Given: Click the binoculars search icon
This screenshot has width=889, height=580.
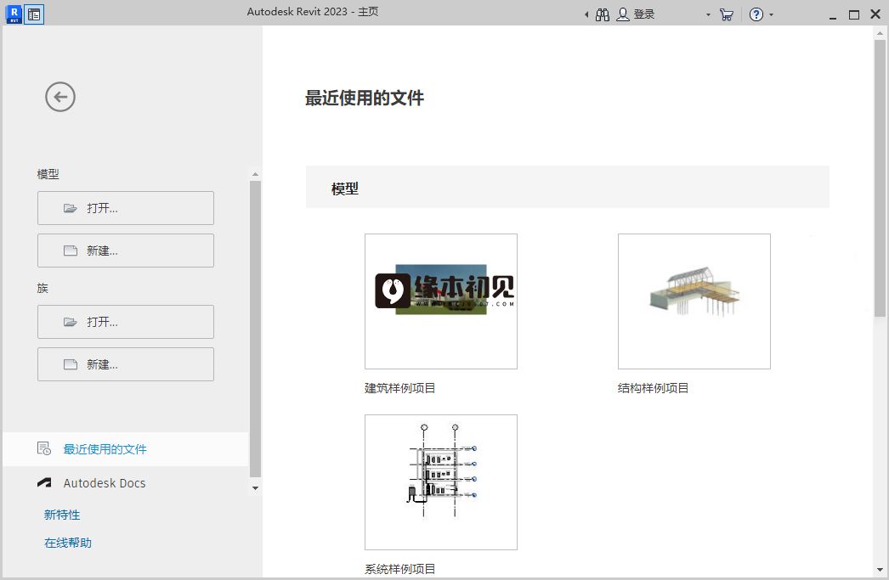Looking at the screenshot, I should coord(602,14).
